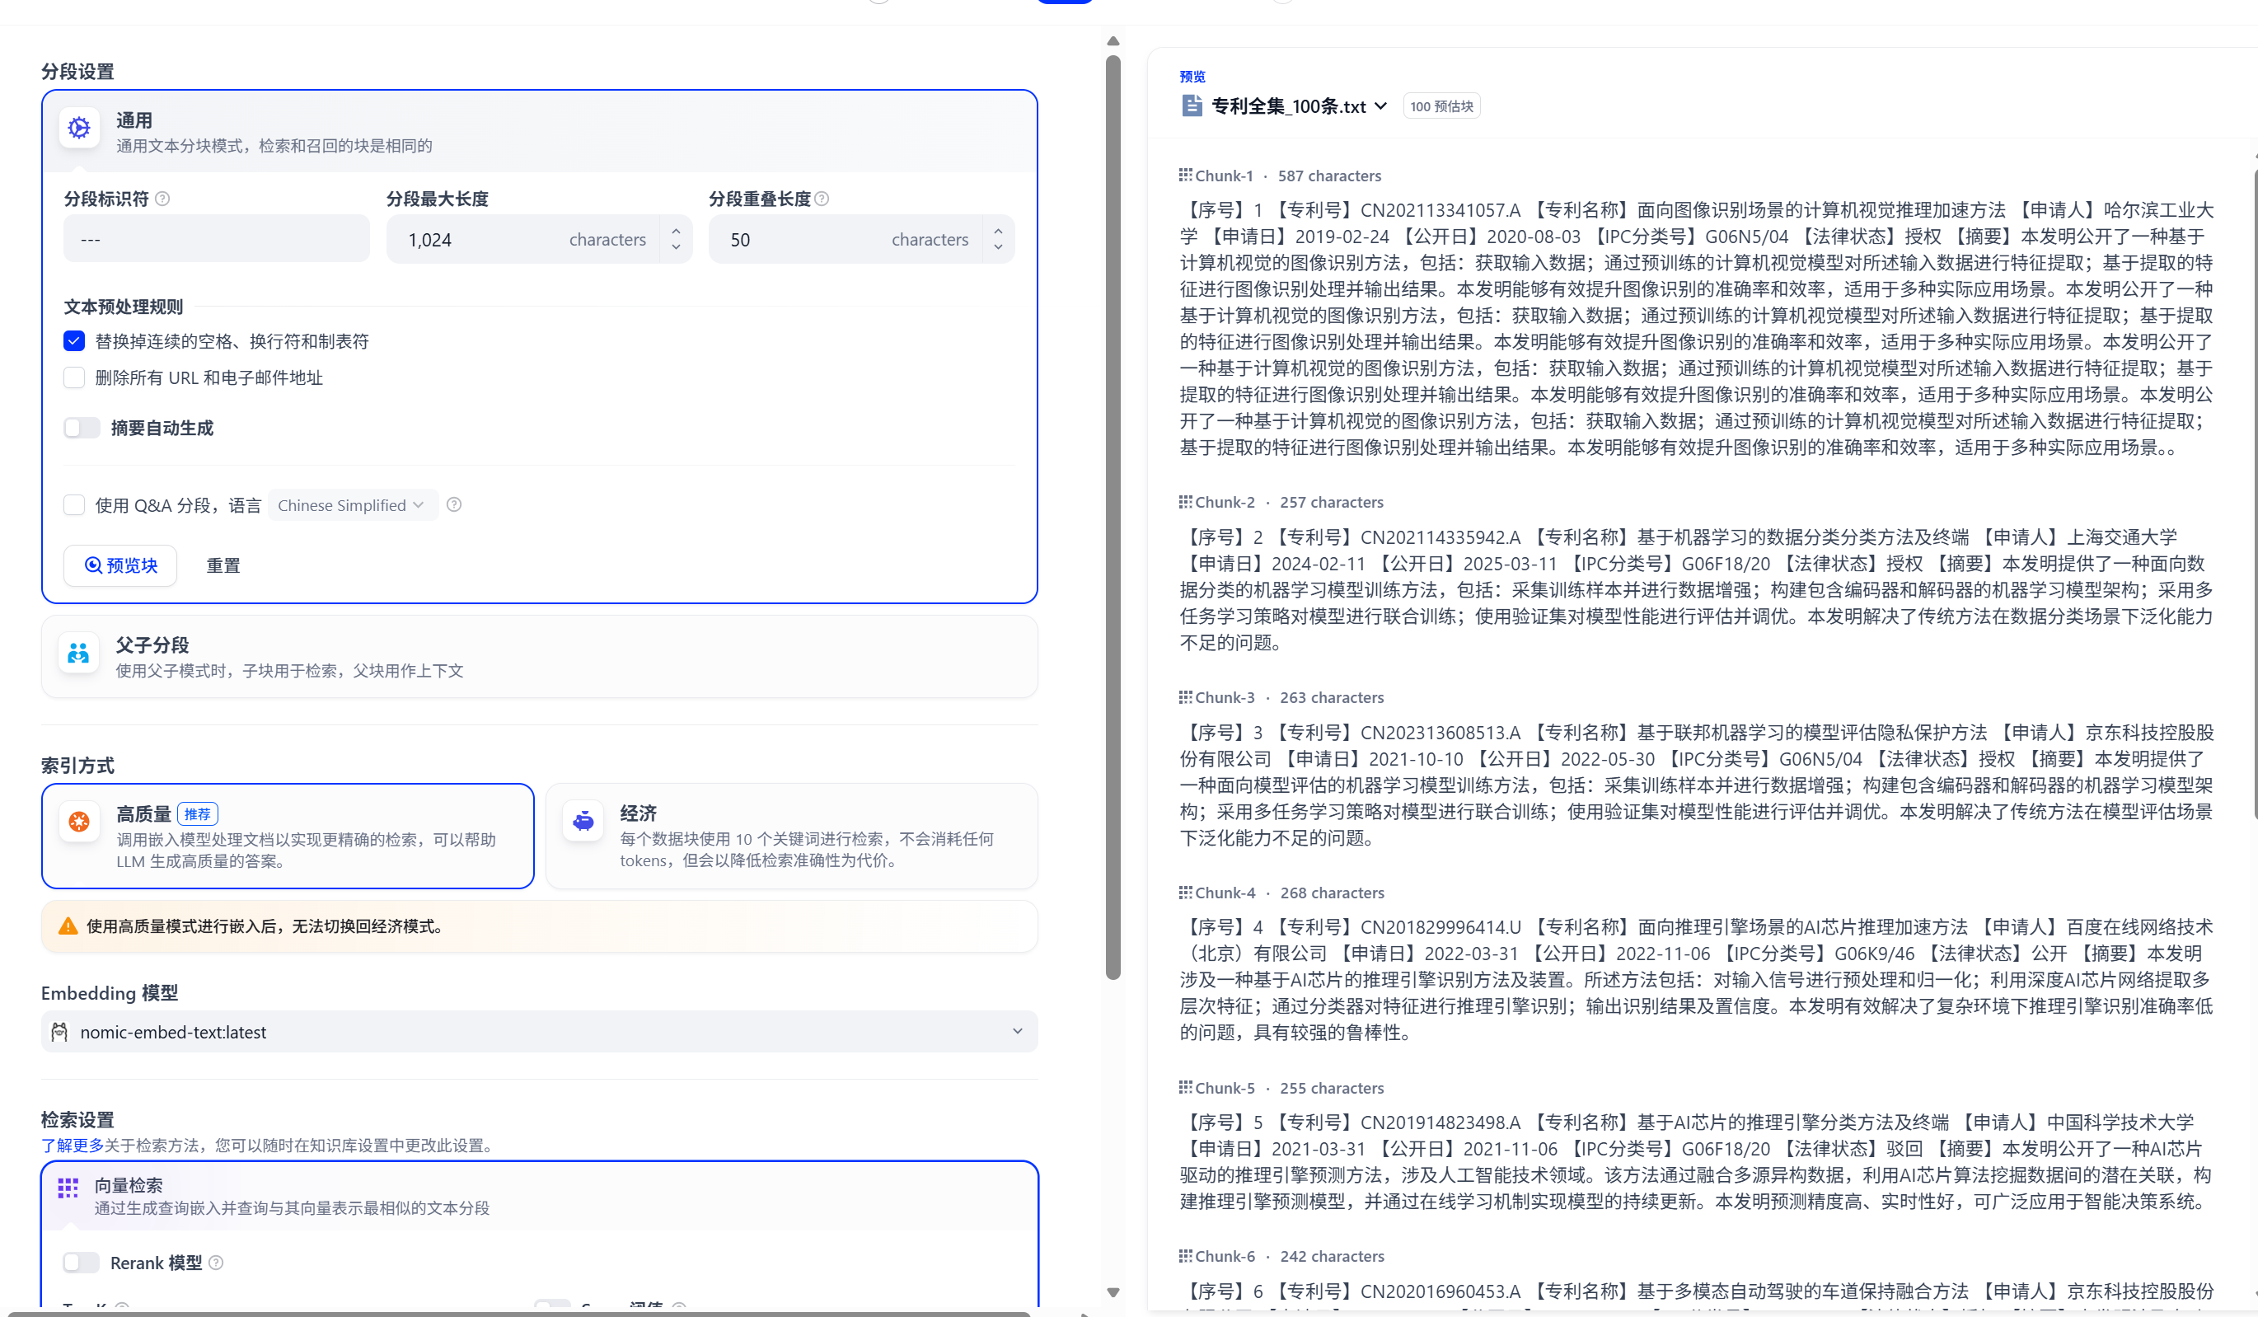Increase 分段最大长度 with up stepper
This screenshot has height=1317, width=2258.
point(676,231)
